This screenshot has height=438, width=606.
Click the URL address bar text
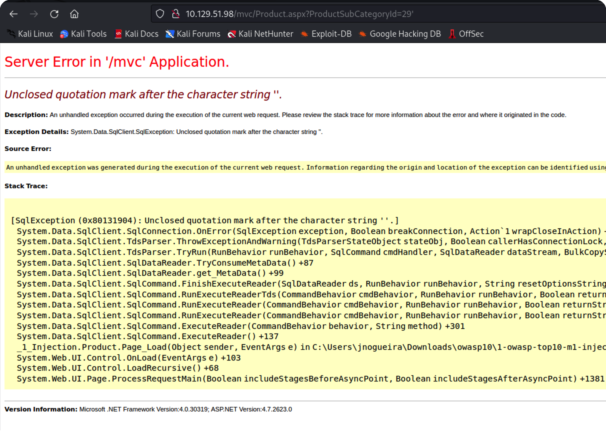300,14
